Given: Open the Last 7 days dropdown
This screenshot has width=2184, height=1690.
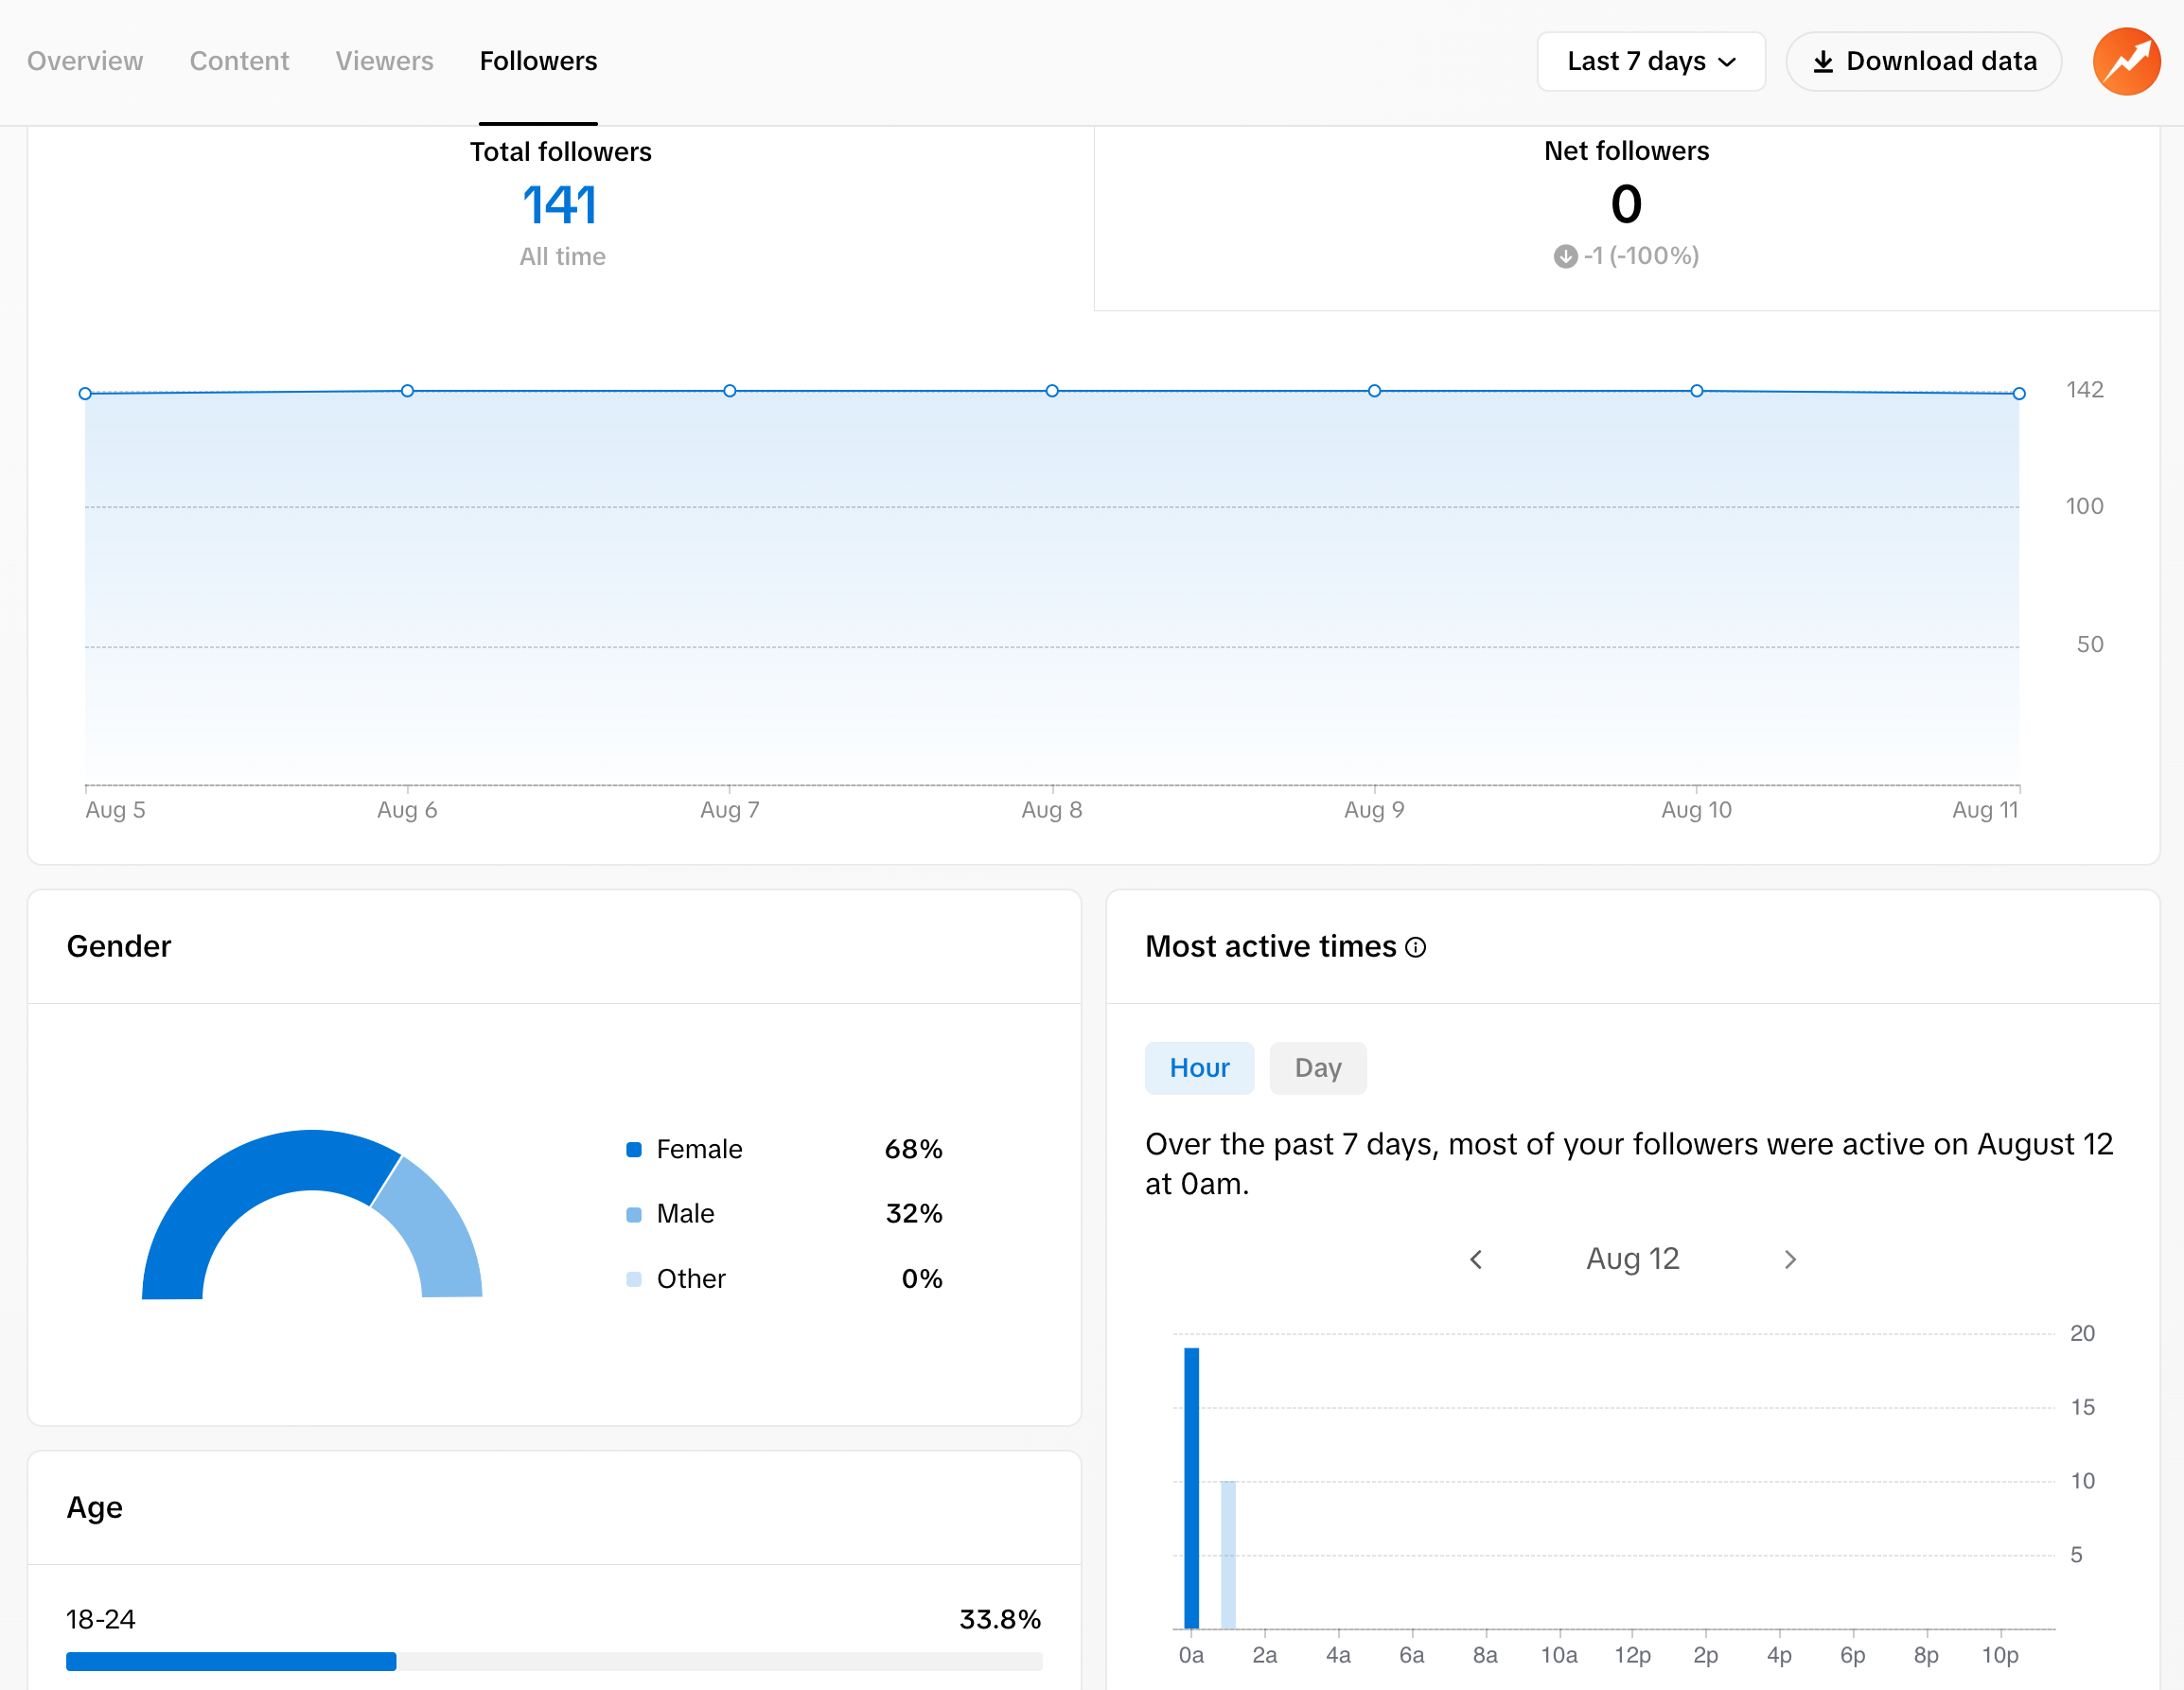Looking at the screenshot, I should coord(1650,61).
